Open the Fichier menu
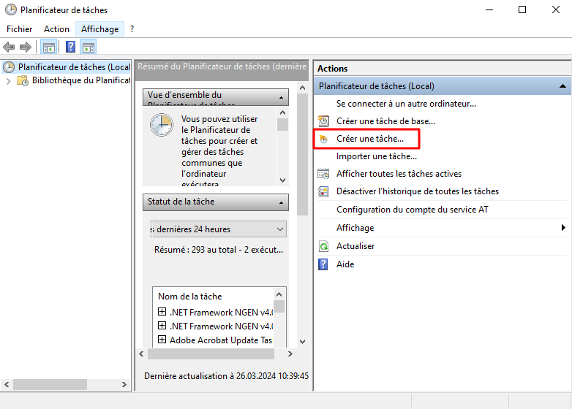 (x=20, y=29)
